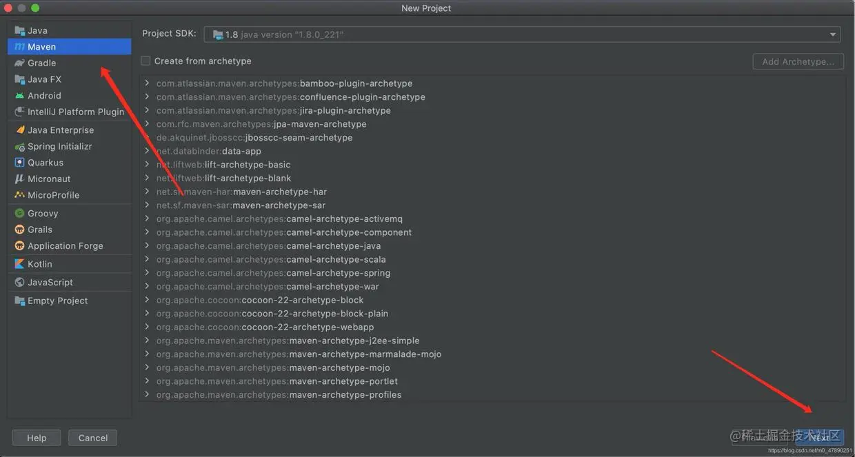Select the Application Forge icon
Viewport: 855px width, 457px height.
pyautogui.click(x=19, y=246)
